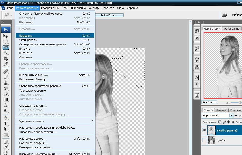Select the Clone Stamp tool

click(6, 83)
